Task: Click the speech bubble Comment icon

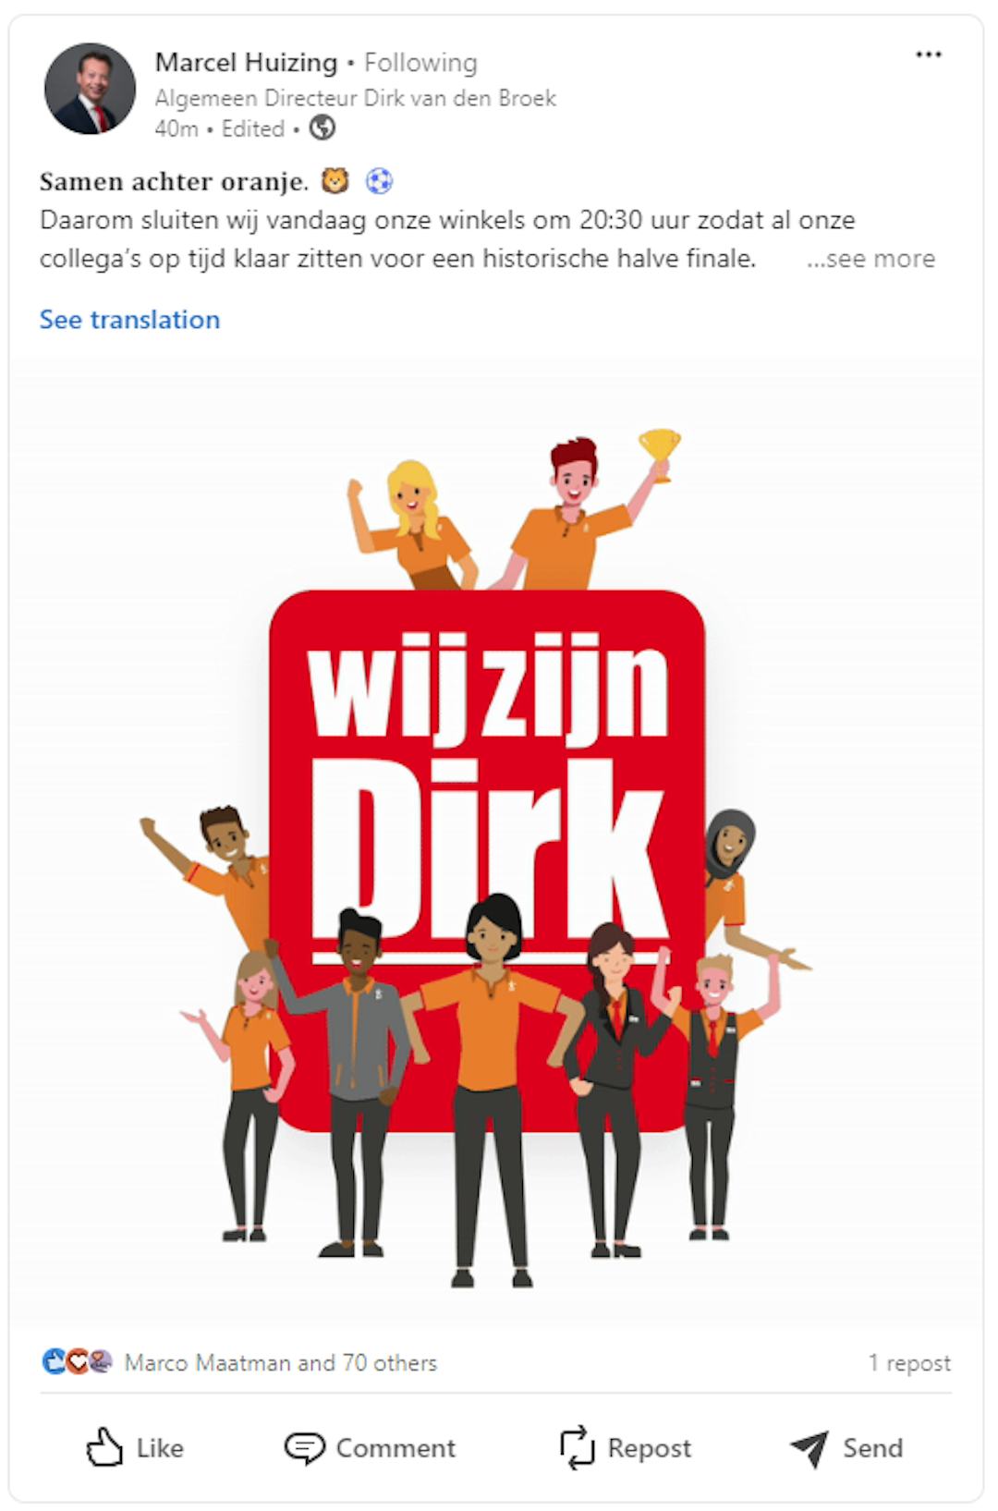Action: click(x=304, y=1447)
